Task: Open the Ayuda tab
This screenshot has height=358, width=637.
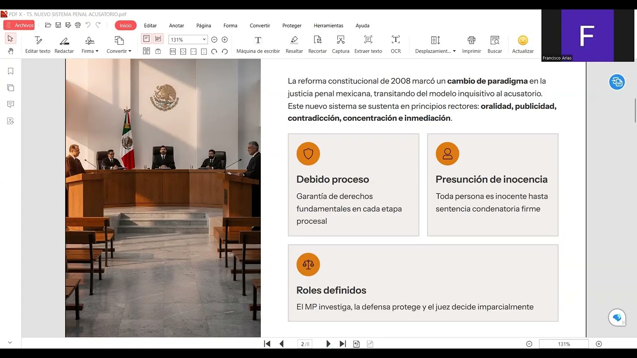Action: pos(362,25)
